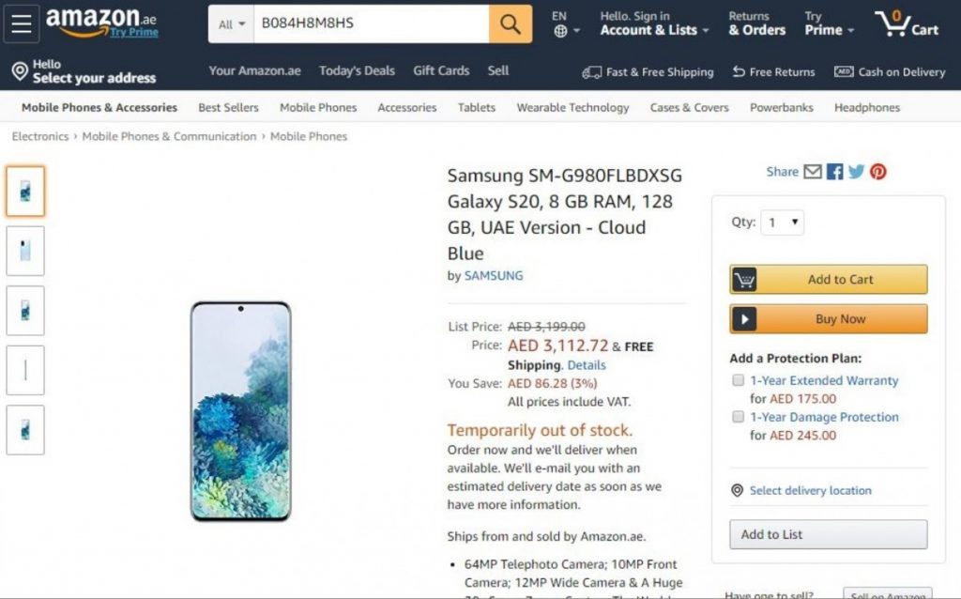The image size is (961, 599).
Task: Click the language globe icon
Action: click(x=560, y=31)
